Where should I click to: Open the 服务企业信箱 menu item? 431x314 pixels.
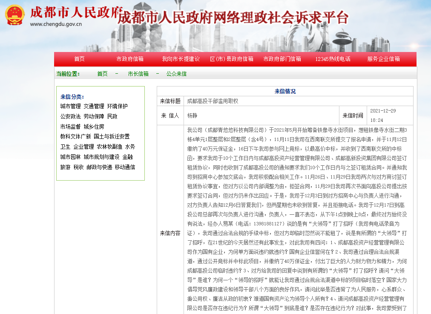pyautogui.click(x=384, y=59)
